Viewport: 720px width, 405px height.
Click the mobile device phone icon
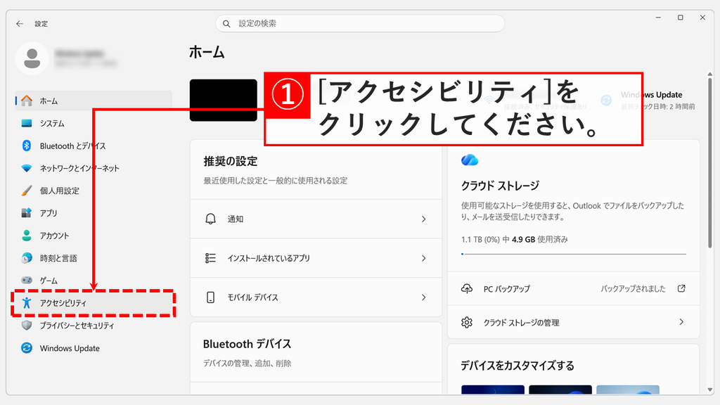210,297
